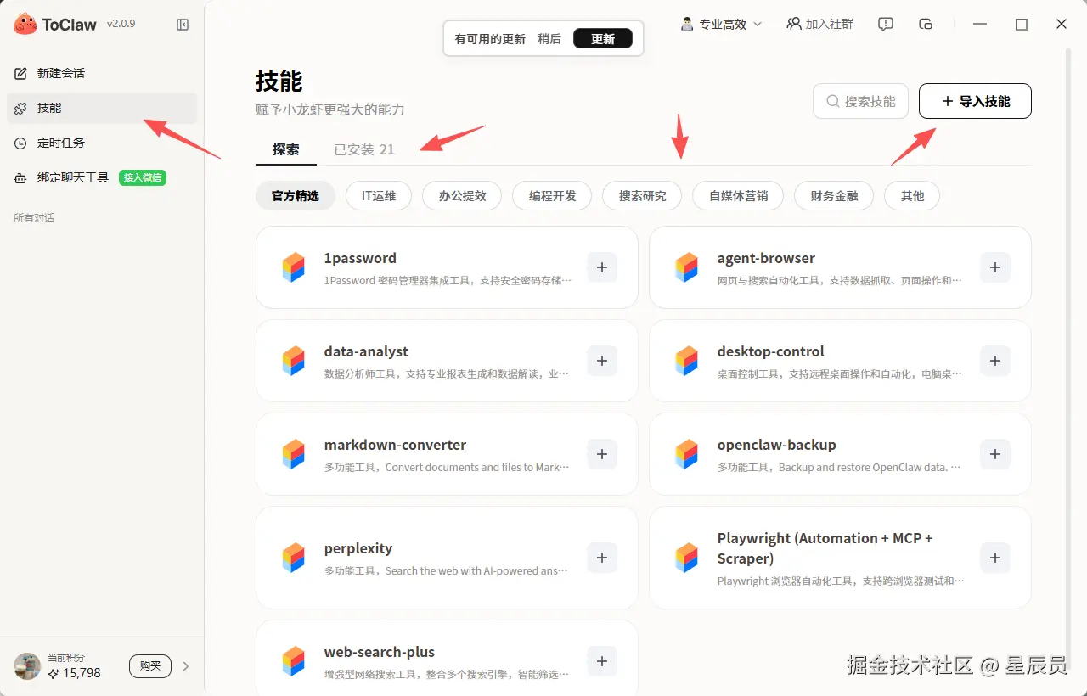Click 加入社群 in the title bar
Screen dimensions: 1087x696
(820, 25)
